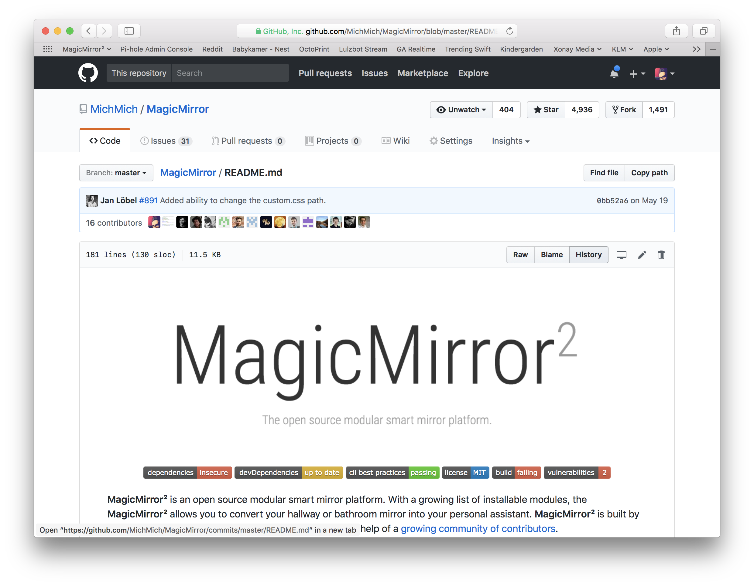Open the Wiki tab
The height and width of the screenshot is (586, 754).
tap(396, 141)
